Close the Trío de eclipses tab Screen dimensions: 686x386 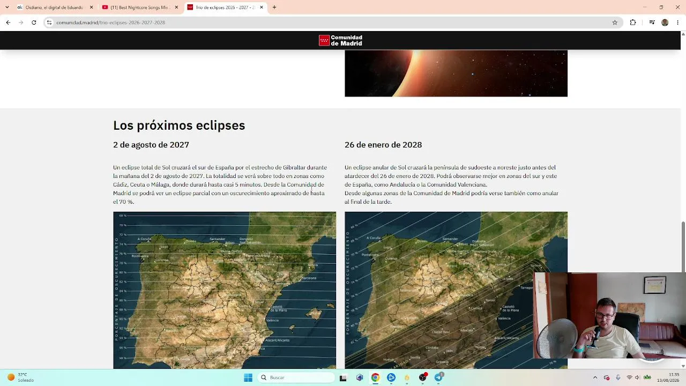point(262,8)
